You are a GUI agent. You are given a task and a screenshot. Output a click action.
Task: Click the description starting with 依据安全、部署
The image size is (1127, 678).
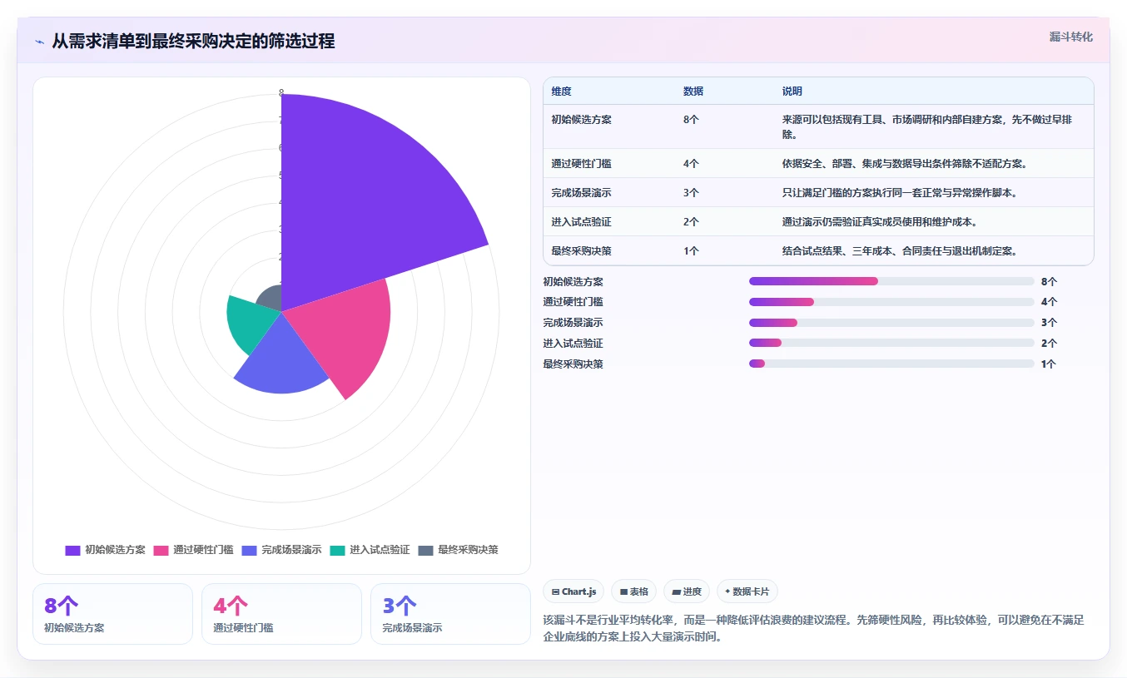(905, 164)
